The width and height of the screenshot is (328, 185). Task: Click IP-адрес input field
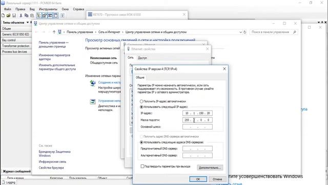pyautogui.click(x=197, y=113)
